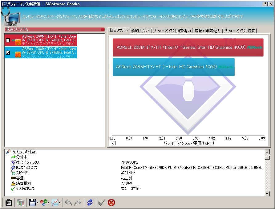Open the パフォーマンス対速度 tab
275x209 pixels.
click(x=240, y=31)
